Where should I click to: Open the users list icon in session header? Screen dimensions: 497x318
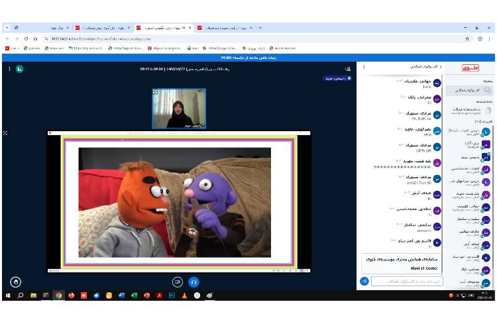coord(348,68)
